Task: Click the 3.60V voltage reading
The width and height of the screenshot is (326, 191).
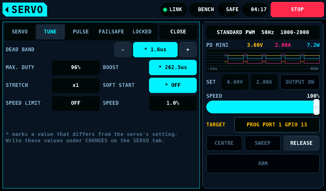Action: [255, 45]
